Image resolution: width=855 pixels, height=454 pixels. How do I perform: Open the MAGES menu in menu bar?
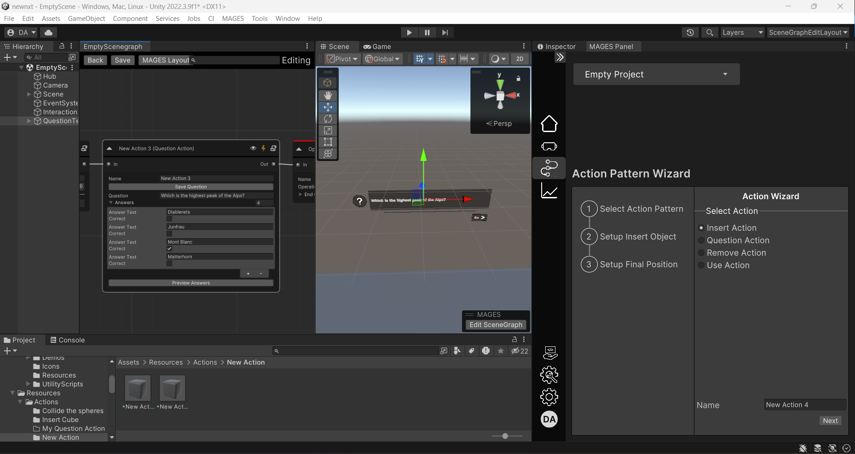click(x=233, y=18)
